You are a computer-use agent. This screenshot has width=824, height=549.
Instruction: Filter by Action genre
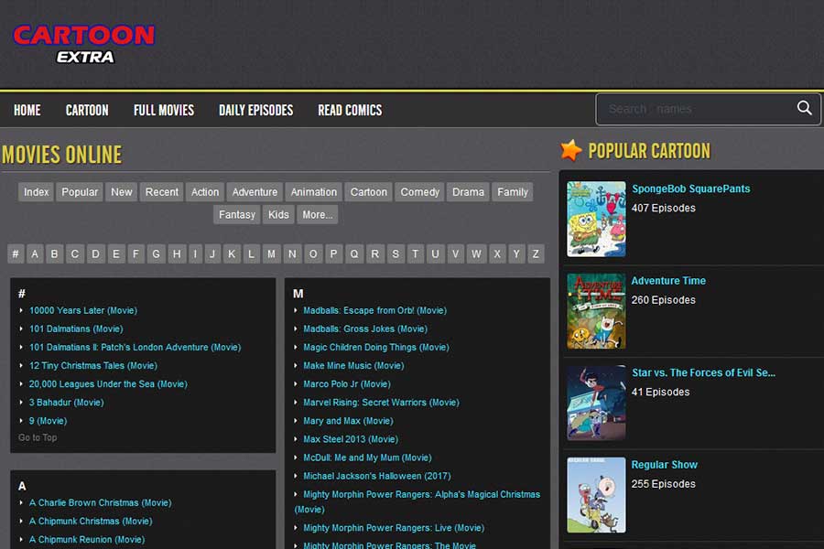tap(205, 192)
